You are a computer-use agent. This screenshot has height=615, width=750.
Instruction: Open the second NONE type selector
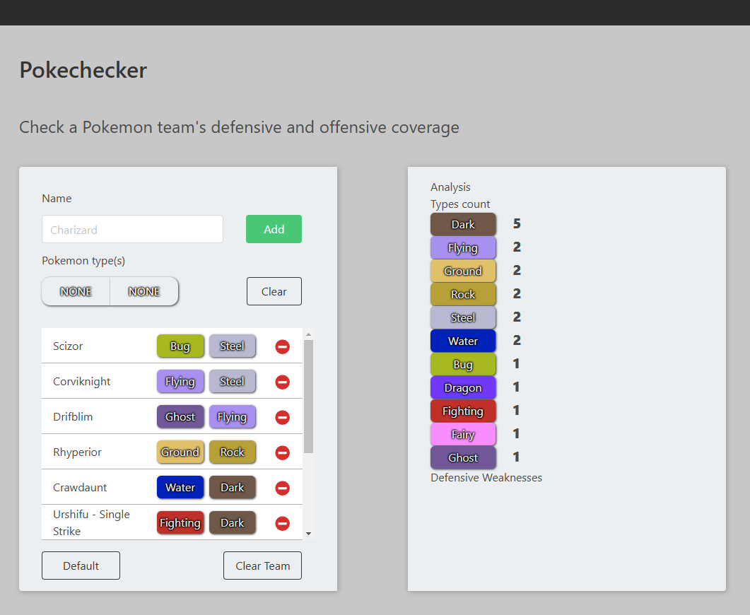[x=144, y=291]
